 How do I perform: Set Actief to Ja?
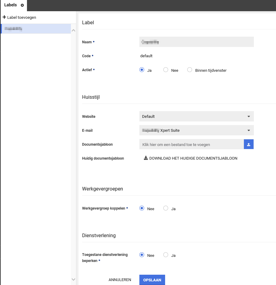pyautogui.click(x=141, y=70)
